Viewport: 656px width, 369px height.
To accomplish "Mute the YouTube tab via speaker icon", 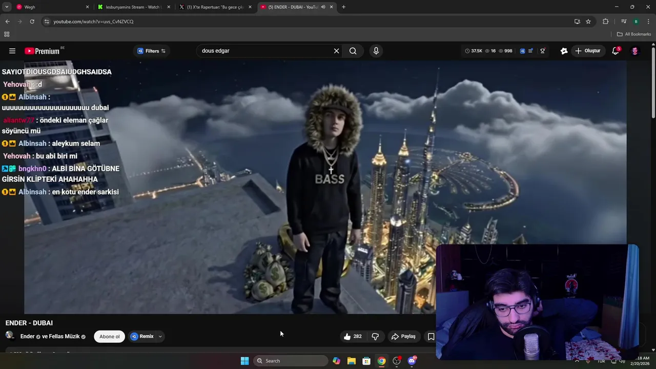I will [x=323, y=7].
